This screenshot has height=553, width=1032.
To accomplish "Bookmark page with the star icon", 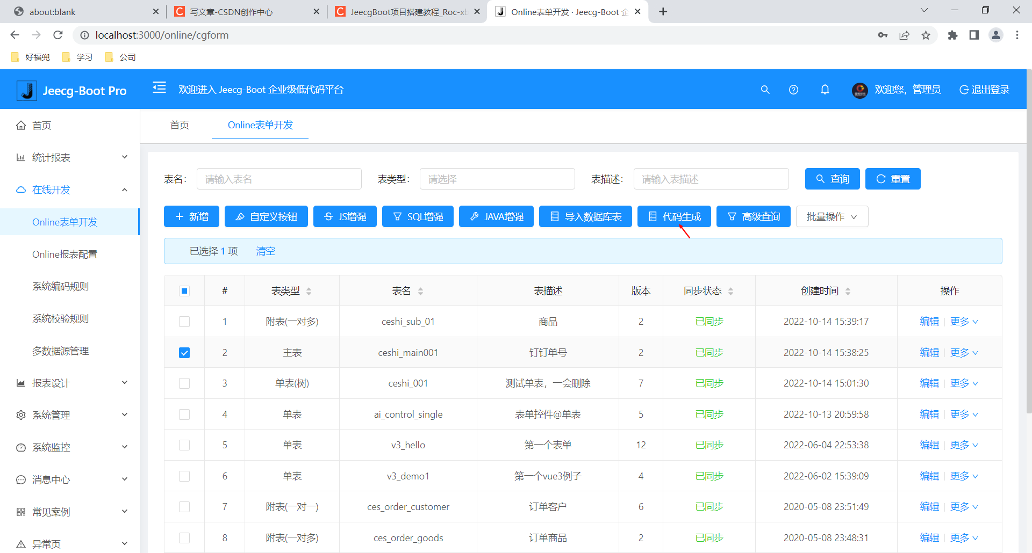I will point(926,35).
